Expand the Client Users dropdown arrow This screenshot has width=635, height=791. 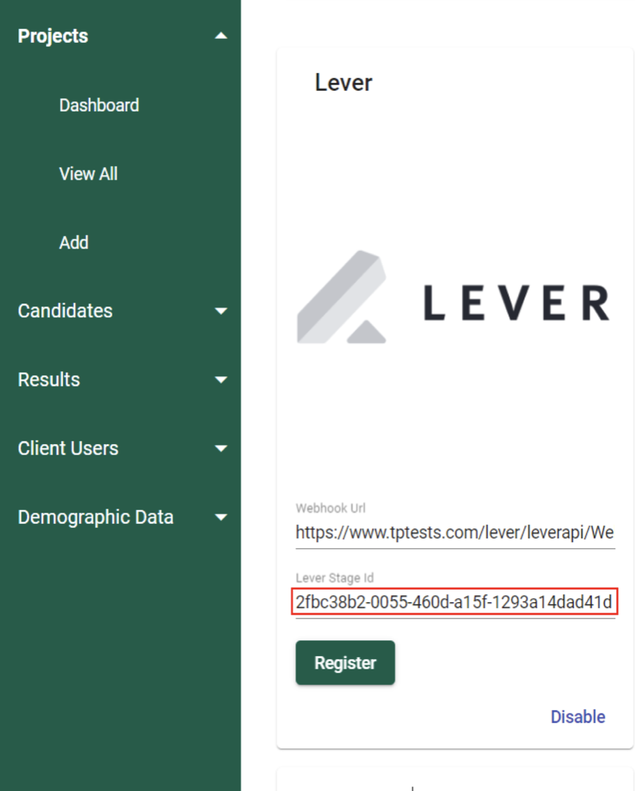coord(222,449)
